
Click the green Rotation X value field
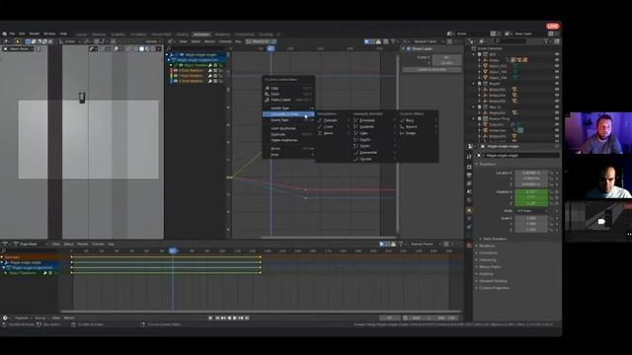click(531, 192)
